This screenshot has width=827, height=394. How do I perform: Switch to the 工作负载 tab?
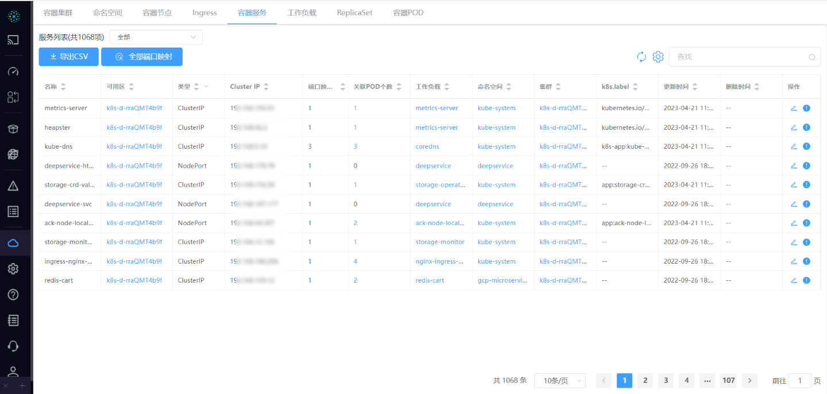302,13
